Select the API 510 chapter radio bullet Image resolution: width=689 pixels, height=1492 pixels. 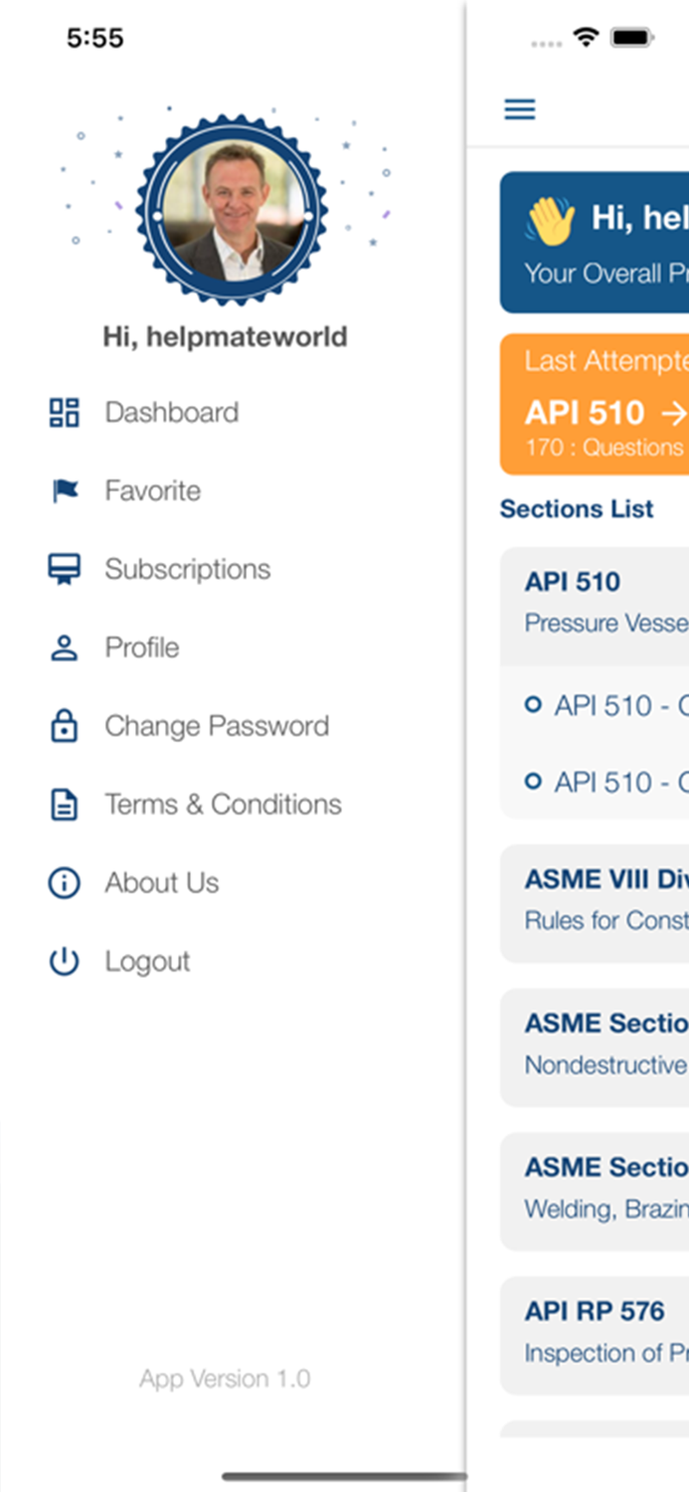(x=533, y=704)
